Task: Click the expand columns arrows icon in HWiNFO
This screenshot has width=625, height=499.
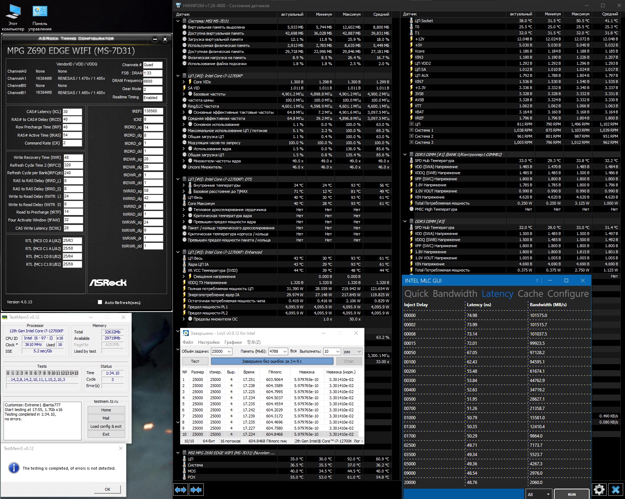Action: click(181, 490)
